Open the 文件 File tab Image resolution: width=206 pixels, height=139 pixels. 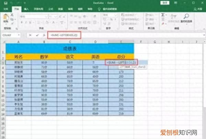[6, 9]
